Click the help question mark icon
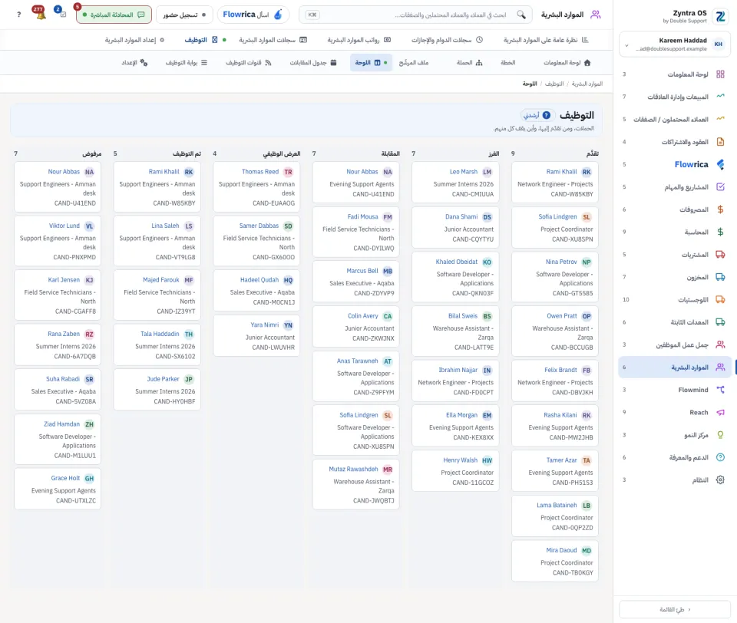 point(18,15)
